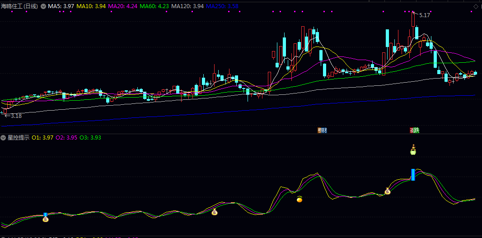
Task: Click the orange fruit signal icon
Action: [299, 199]
